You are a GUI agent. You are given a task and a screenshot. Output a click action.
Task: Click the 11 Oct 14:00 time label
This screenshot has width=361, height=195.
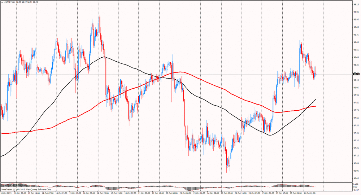[x=33, y=194]
